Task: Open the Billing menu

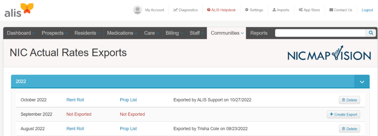Action: pyautogui.click(x=174, y=33)
